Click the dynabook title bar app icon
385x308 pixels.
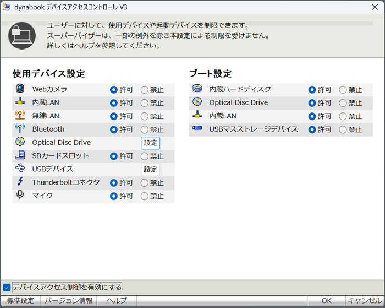click(x=7, y=7)
